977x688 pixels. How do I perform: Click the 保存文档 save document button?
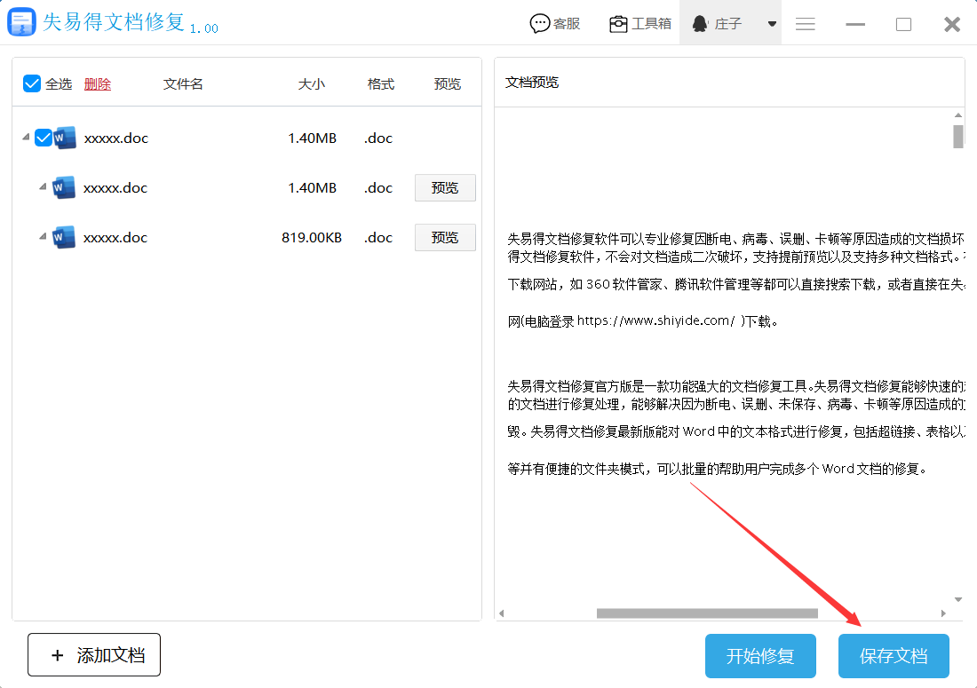[894, 656]
